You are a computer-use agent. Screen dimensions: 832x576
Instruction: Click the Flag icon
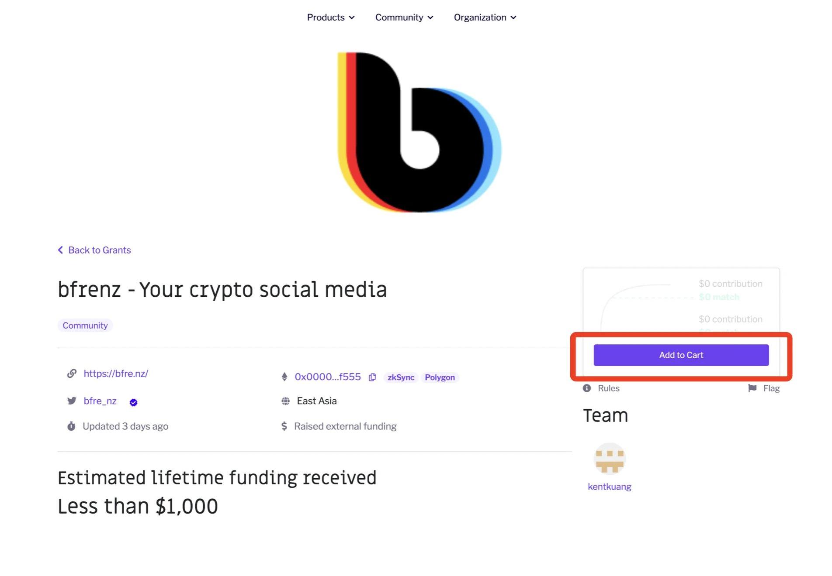[x=752, y=388]
